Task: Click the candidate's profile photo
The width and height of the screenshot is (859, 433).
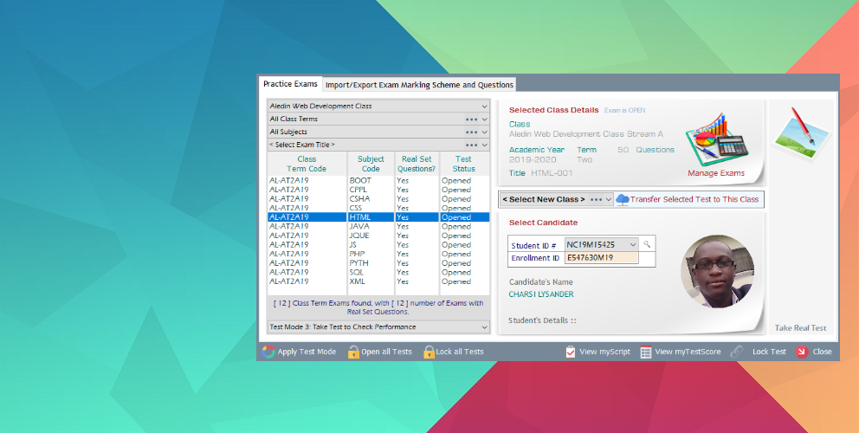Action: pos(717,272)
